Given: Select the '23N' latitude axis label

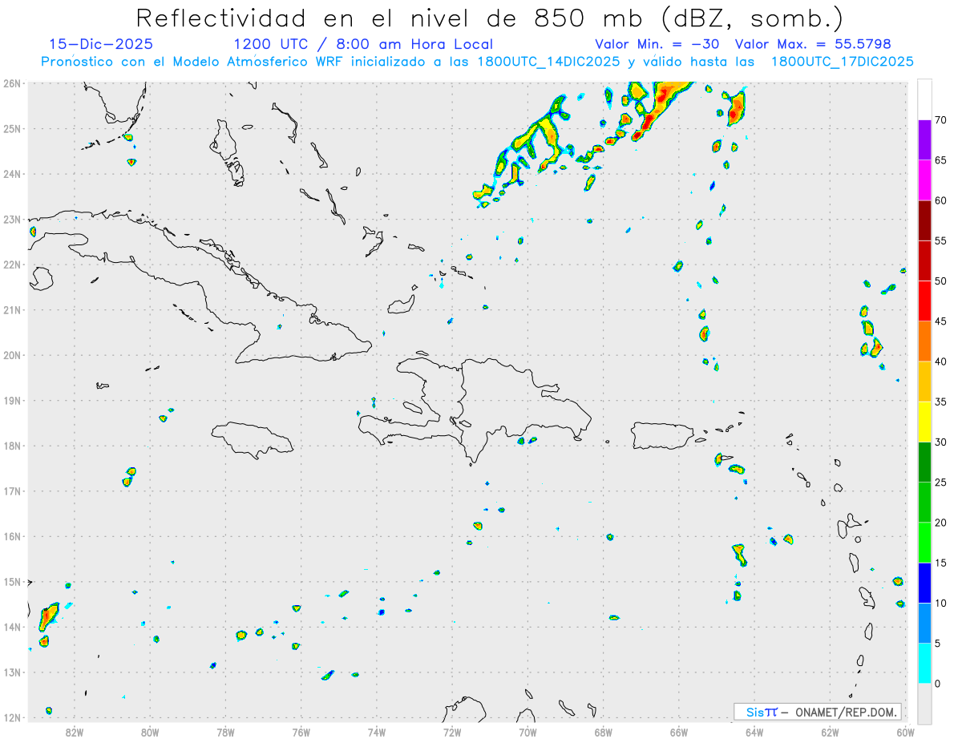Looking at the screenshot, I should 12,219.
